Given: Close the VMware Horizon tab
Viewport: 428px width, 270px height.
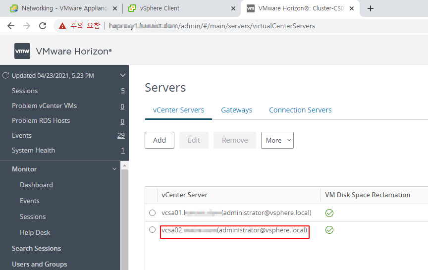Looking at the screenshot, I should [x=352, y=8].
